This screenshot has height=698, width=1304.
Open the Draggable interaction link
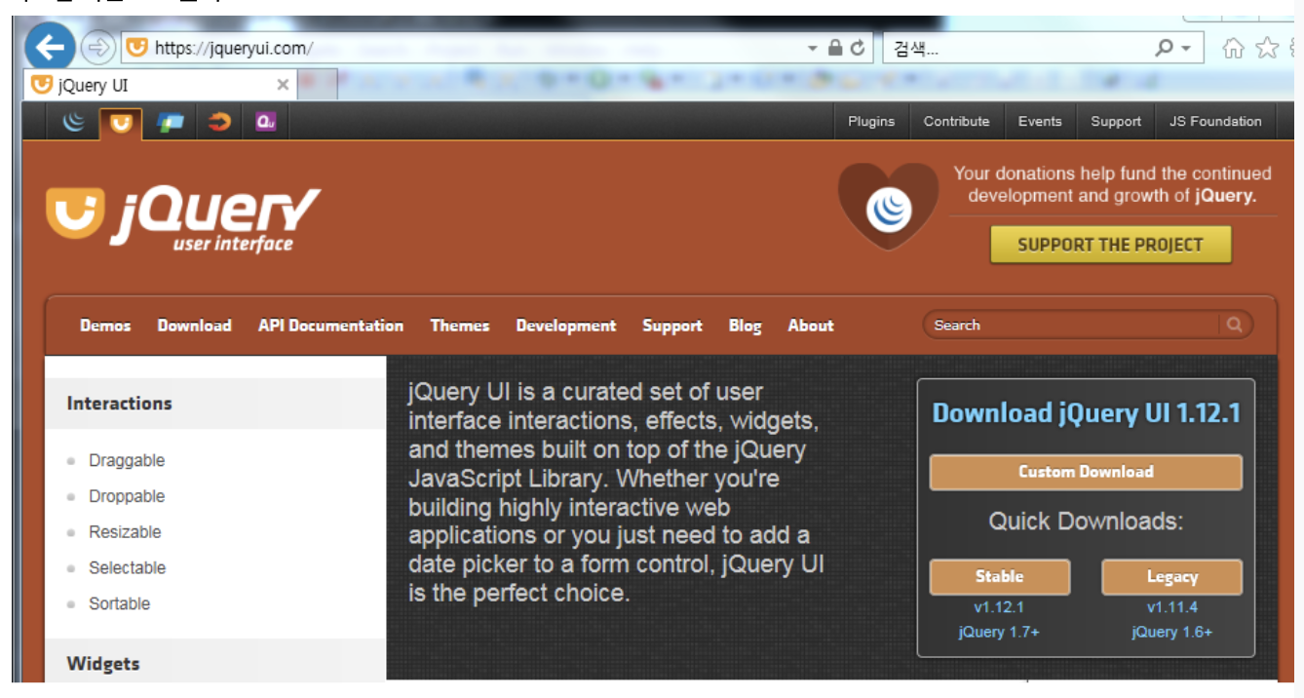pos(127,460)
